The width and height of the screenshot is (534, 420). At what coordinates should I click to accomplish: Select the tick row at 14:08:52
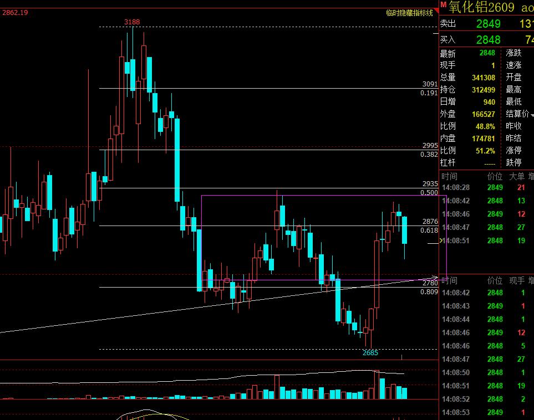pyautogui.click(x=486, y=399)
